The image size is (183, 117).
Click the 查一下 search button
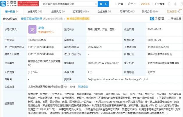tap(103, 4)
